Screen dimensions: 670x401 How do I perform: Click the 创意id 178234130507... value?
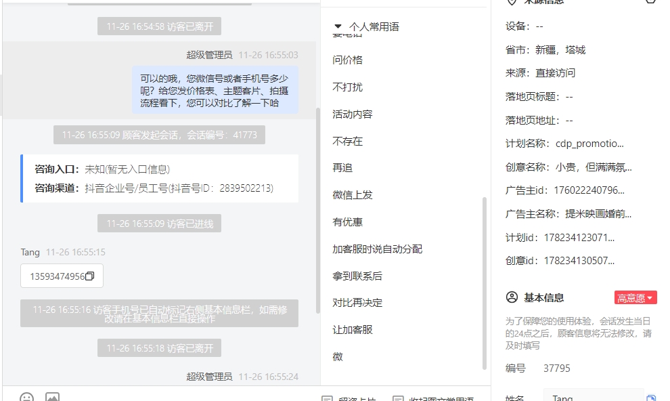click(579, 261)
